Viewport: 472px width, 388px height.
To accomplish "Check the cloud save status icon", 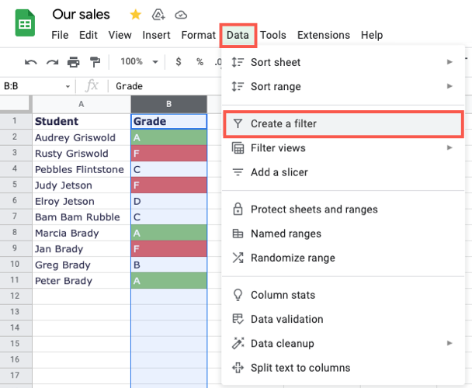I will (x=181, y=15).
